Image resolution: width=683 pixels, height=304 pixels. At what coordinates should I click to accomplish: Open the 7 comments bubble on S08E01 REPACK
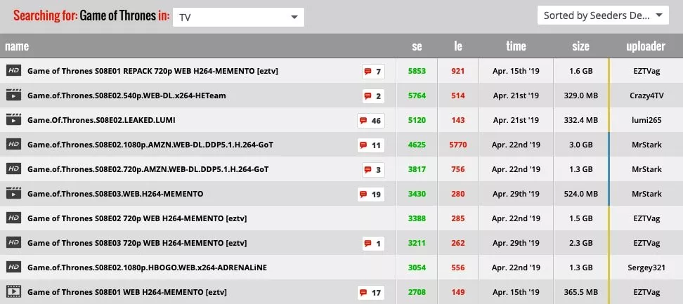(373, 71)
